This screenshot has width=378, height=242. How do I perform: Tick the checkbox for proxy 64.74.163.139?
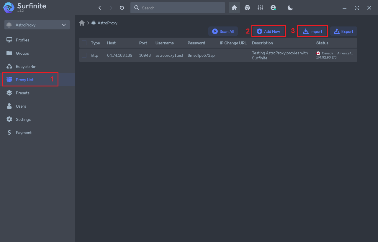point(84,55)
